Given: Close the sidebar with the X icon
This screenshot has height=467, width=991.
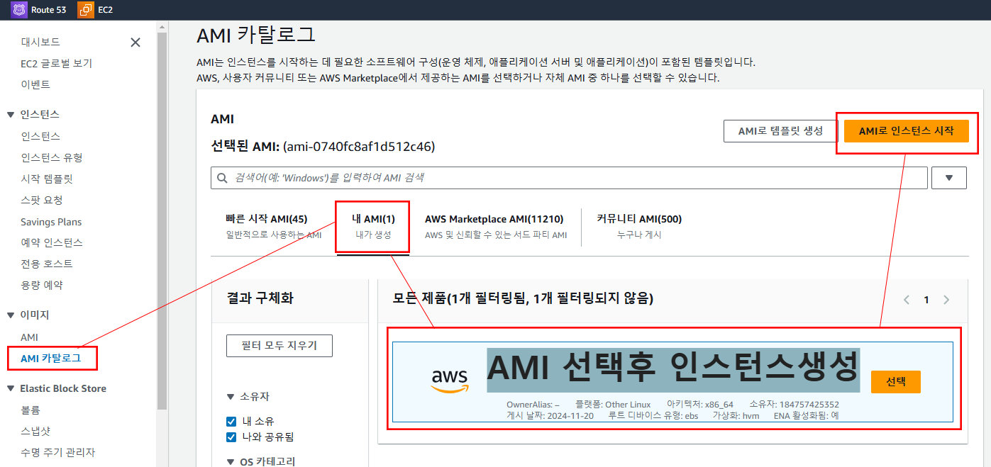Looking at the screenshot, I should coord(135,43).
